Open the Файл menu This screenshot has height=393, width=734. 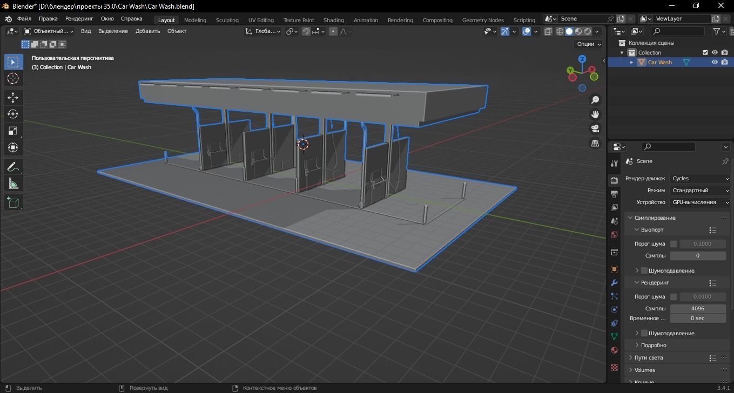click(24, 18)
